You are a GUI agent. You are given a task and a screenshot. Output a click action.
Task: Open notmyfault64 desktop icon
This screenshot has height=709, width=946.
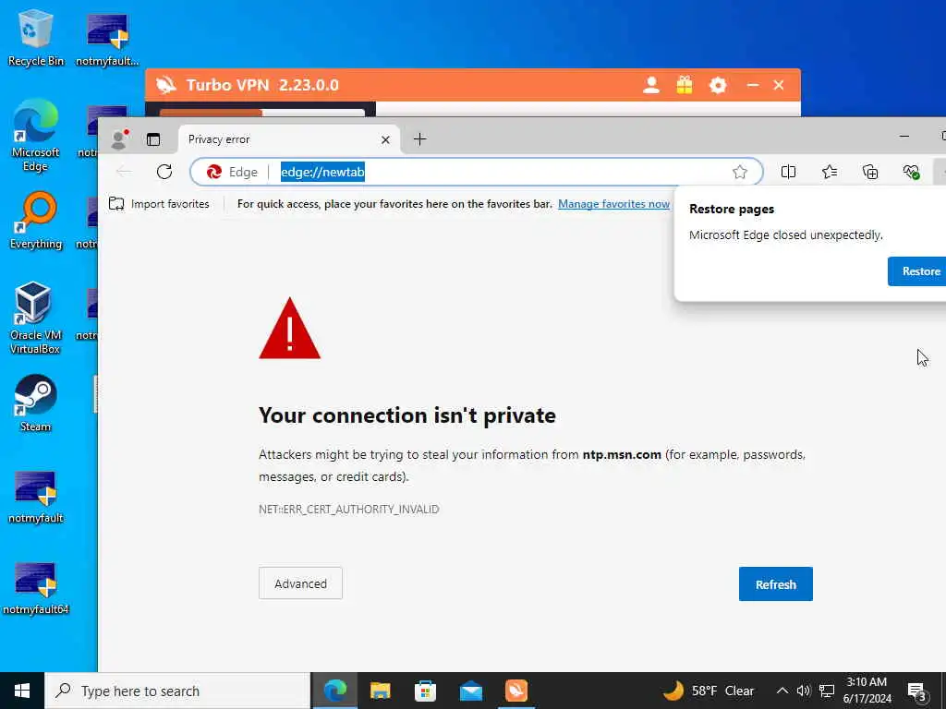click(x=36, y=588)
